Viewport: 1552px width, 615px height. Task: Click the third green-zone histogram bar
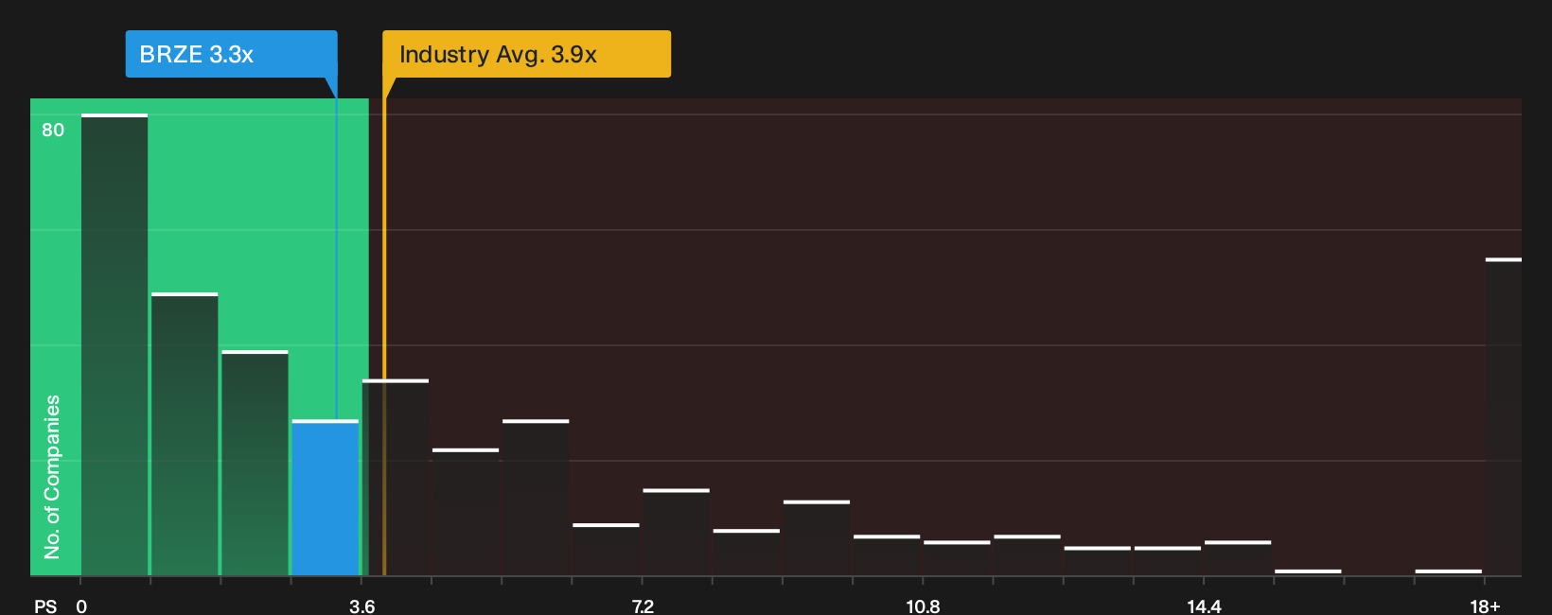(255, 463)
